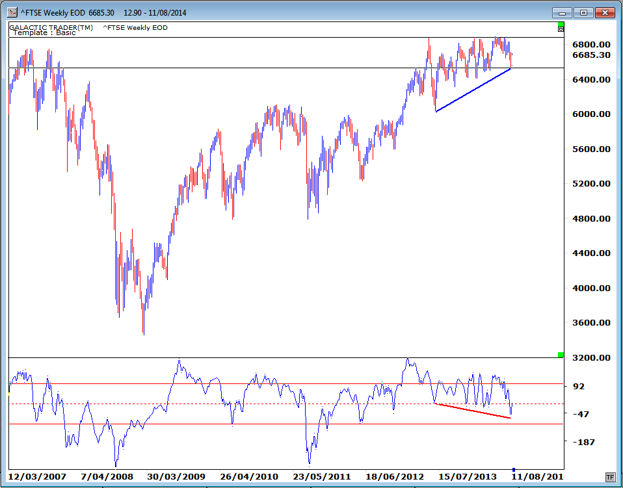623x488 pixels.
Task: Select the red falling trendline on the oscillator
Action: coord(472,411)
